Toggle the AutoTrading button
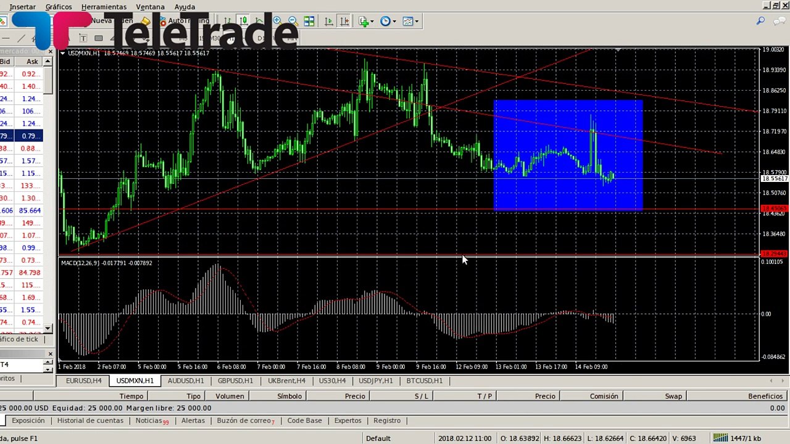The height and width of the screenshot is (444, 790). 185,21
